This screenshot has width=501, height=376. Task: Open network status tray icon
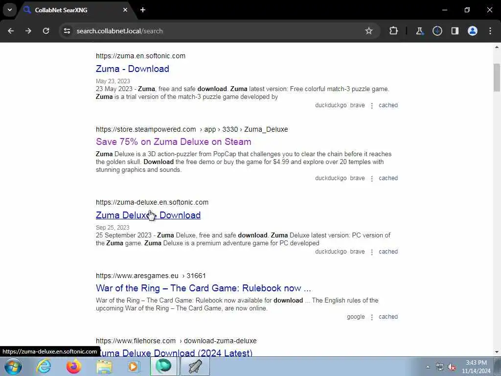[440, 367]
